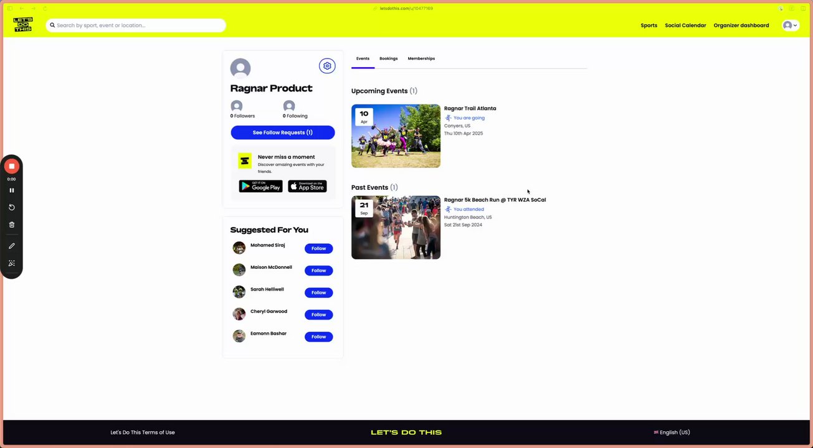Click the Conyers, US location text
Viewport: 813px width, 448px height.
tap(457, 126)
